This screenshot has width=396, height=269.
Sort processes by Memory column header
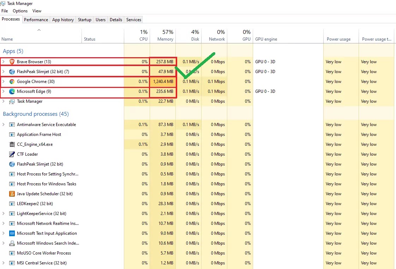(x=163, y=36)
